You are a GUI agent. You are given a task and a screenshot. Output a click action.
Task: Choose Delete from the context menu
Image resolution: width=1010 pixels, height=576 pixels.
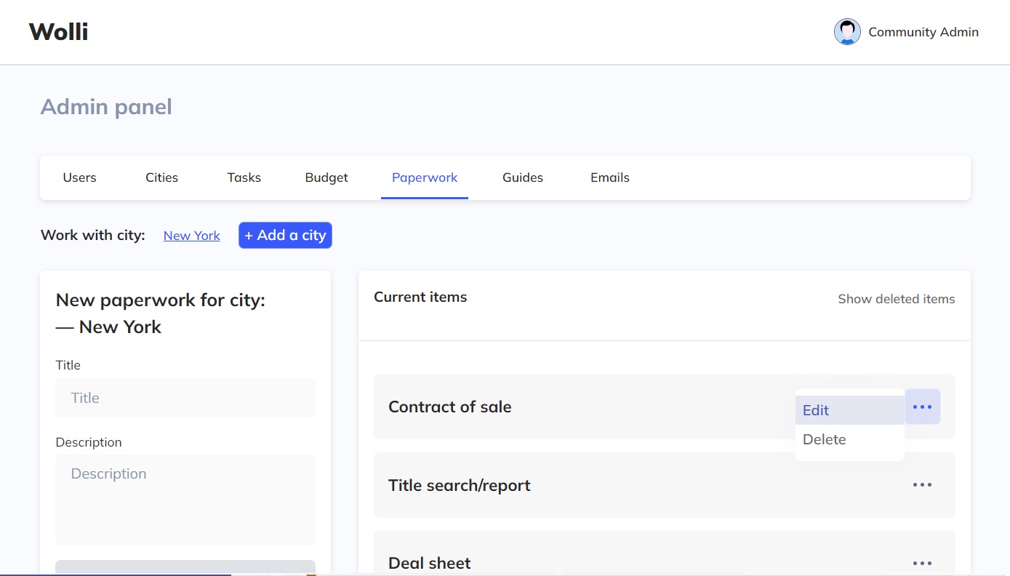click(x=825, y=439)
